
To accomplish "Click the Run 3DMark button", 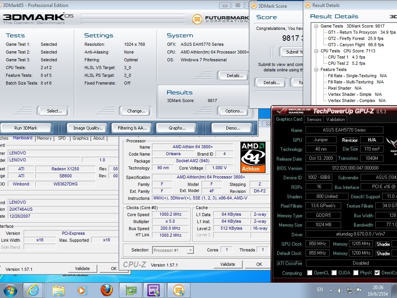I will coord(26,128).
